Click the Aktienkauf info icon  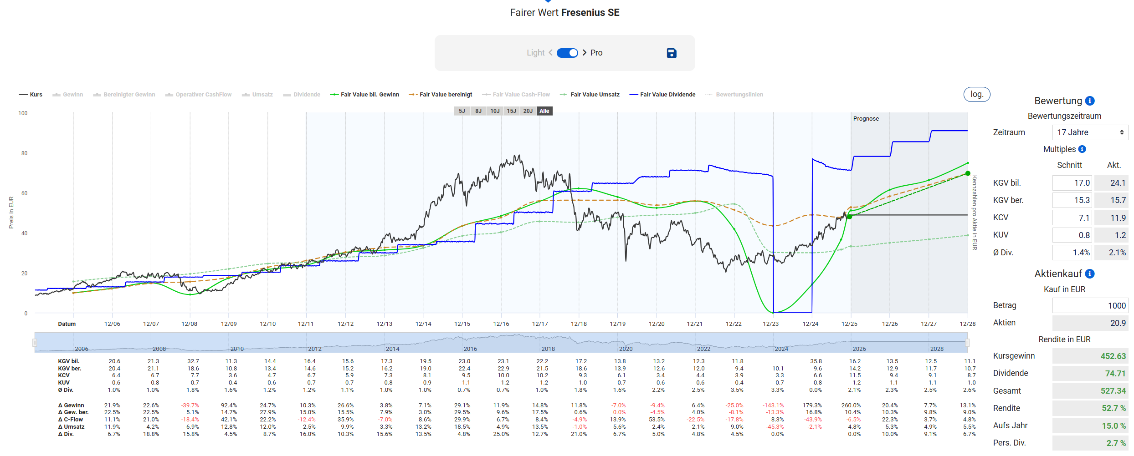click(1090, 274)
